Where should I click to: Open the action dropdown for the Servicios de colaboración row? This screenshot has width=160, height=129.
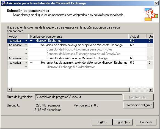(x=26, y=45)
